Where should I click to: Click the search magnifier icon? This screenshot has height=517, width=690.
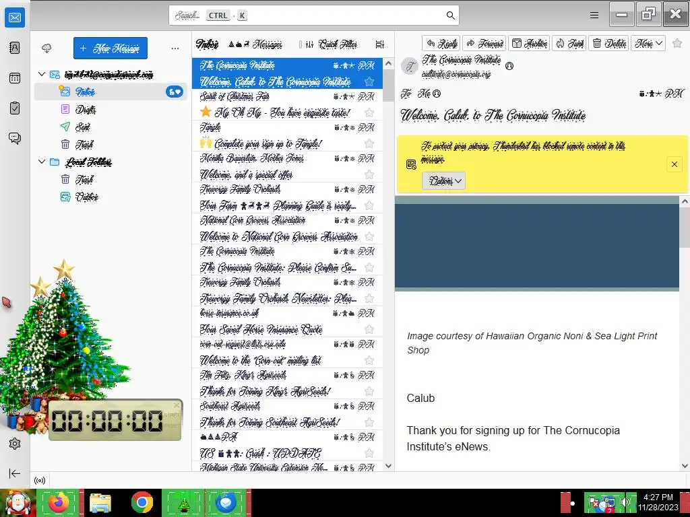pyautogui.click(x=450, y=15)
